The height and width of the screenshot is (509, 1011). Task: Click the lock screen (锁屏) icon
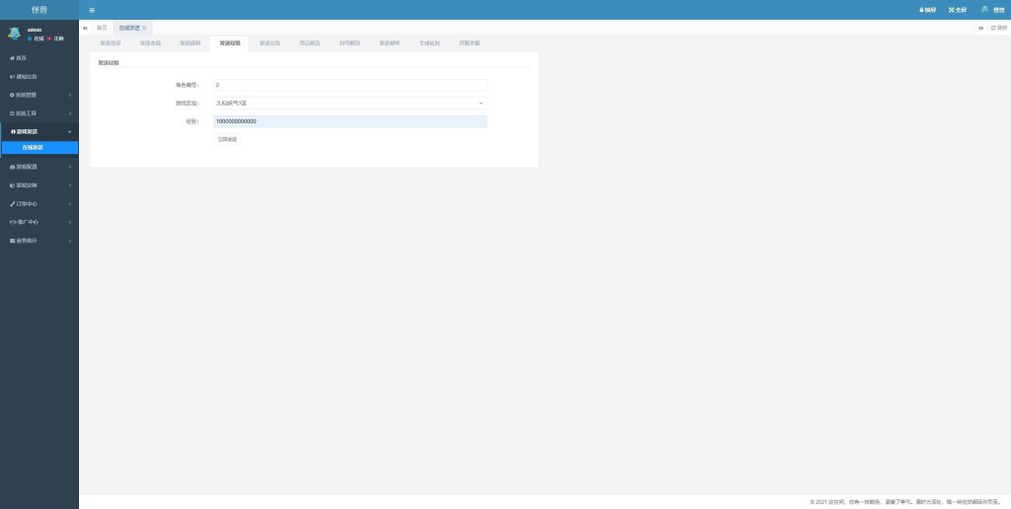(x=927, y=10)
